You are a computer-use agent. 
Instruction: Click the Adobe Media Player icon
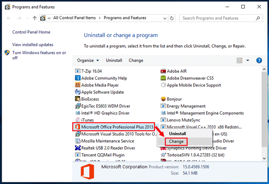tap(78, 85)
